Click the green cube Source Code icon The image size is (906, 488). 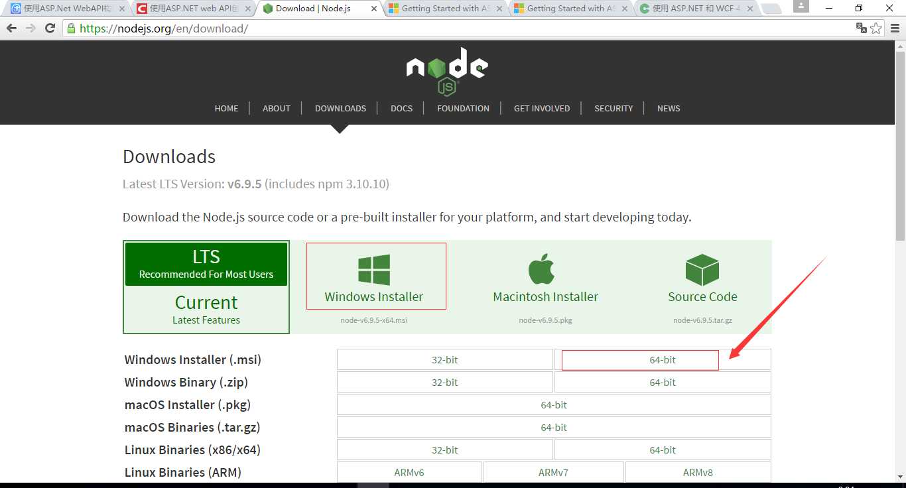click(702, 270)
